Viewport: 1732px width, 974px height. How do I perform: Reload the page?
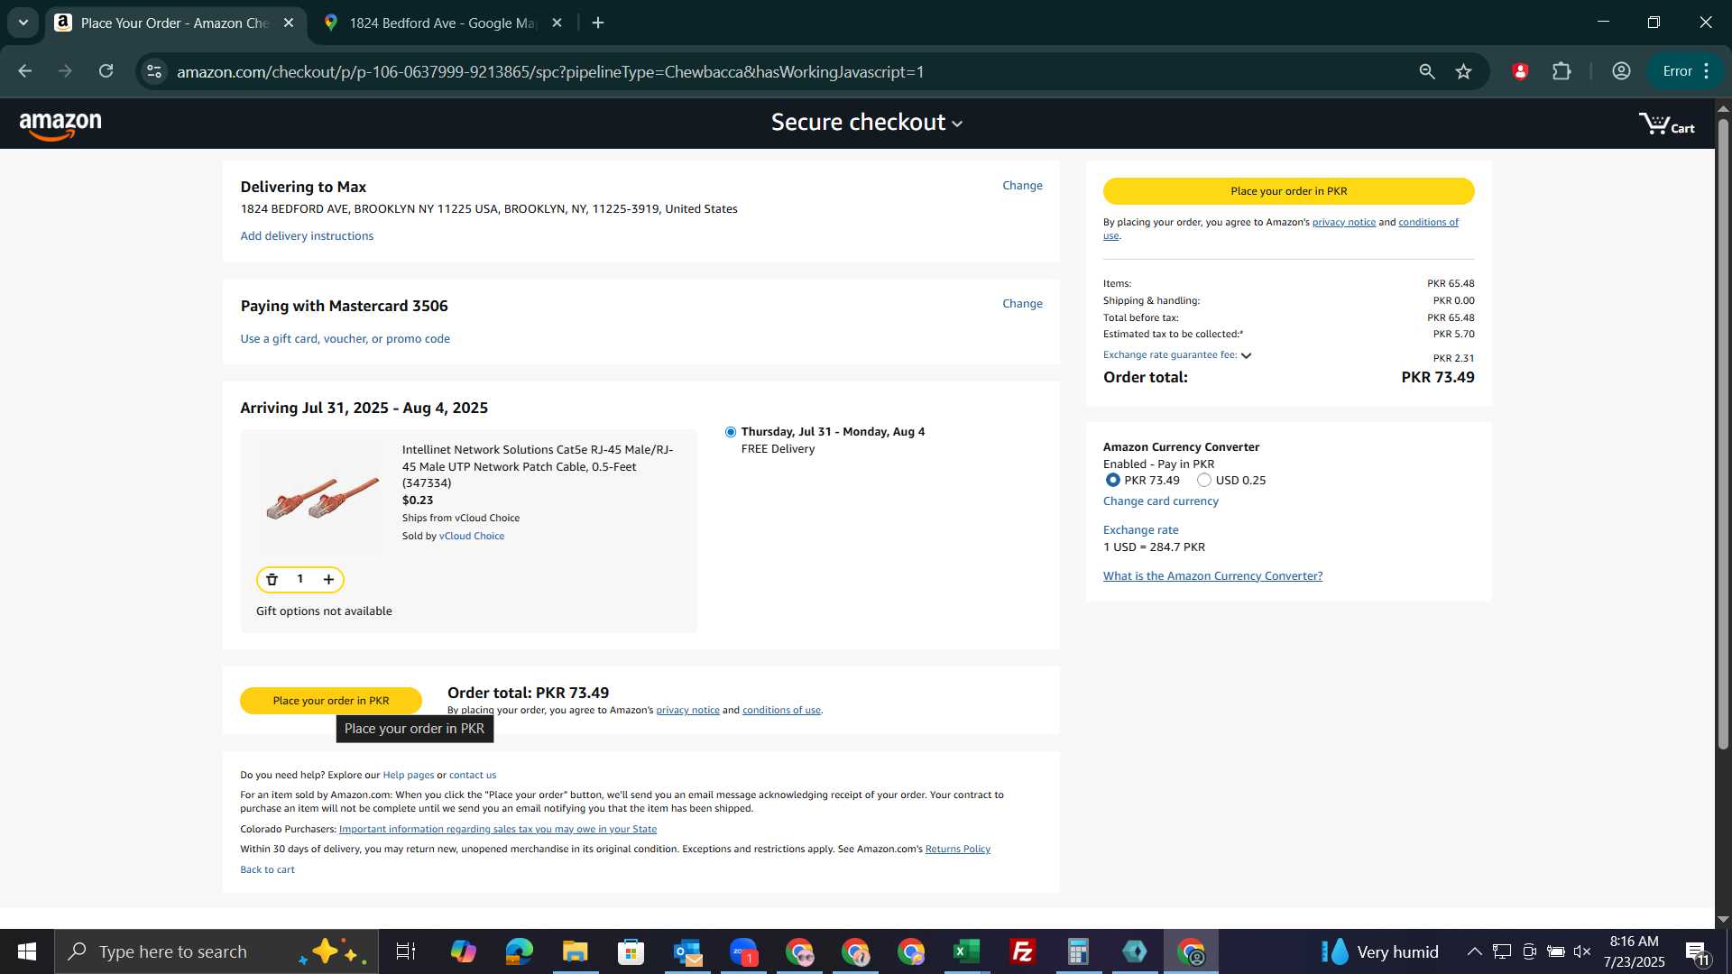(106, 71)
